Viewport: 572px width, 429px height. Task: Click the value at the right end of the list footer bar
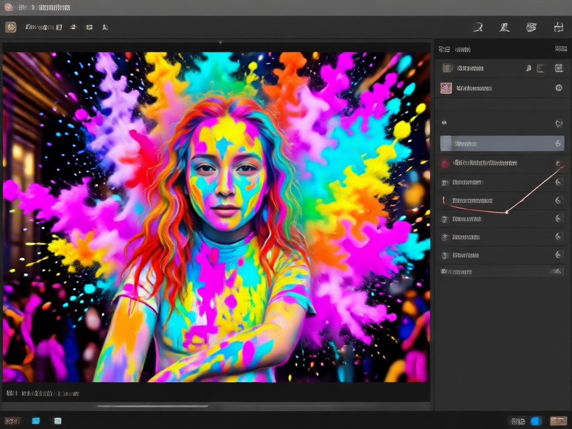pos(556,271)
